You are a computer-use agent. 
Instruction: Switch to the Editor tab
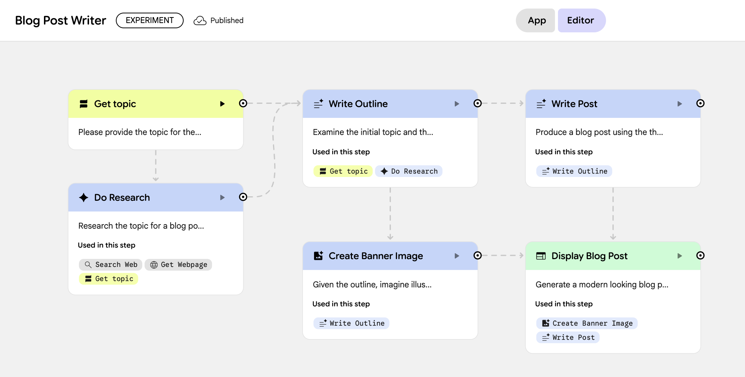click(x=580, y=20)
